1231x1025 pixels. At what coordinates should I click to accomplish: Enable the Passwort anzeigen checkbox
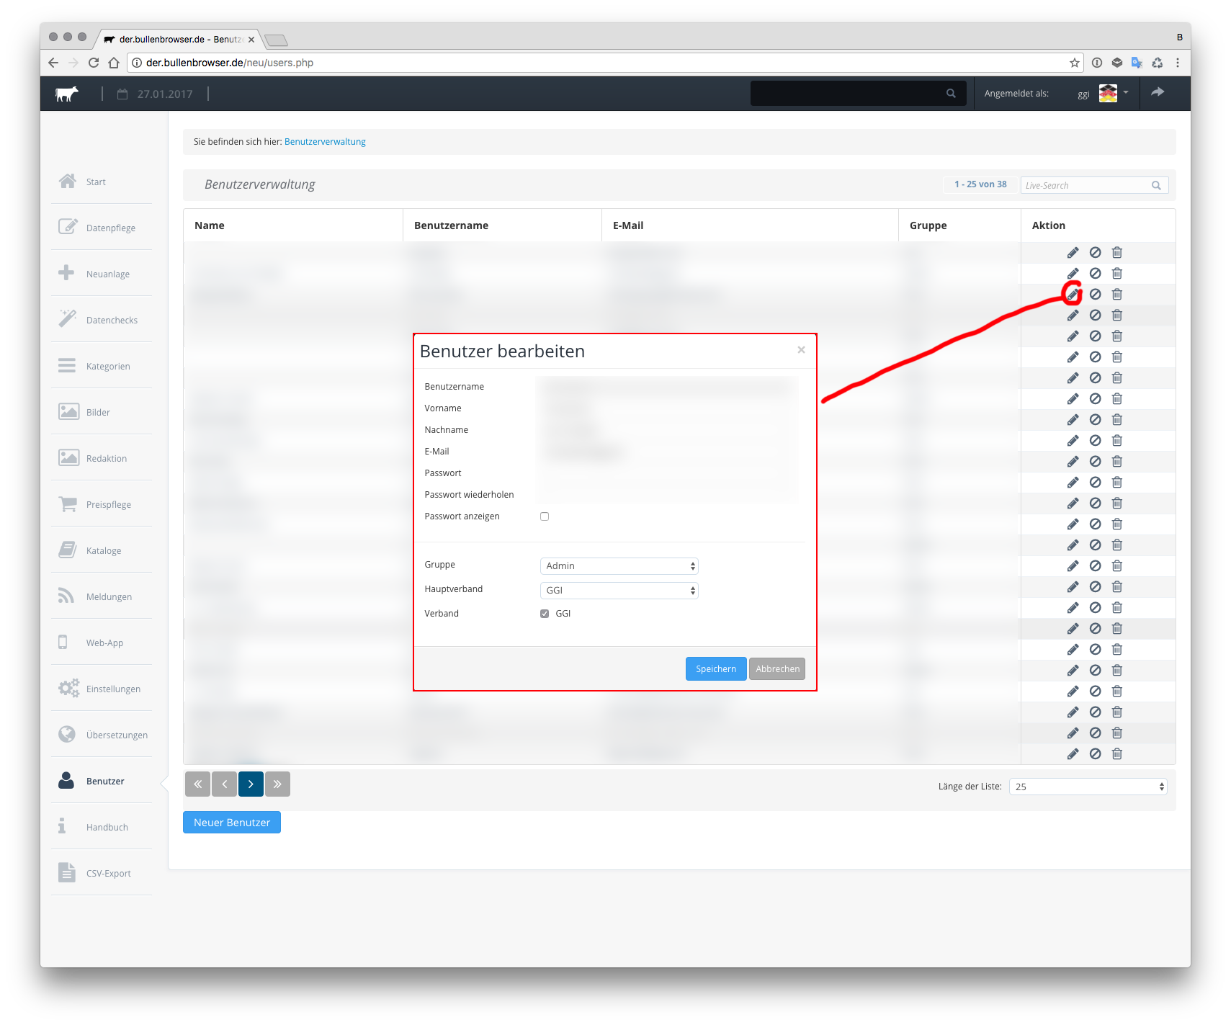coord(545,516)
